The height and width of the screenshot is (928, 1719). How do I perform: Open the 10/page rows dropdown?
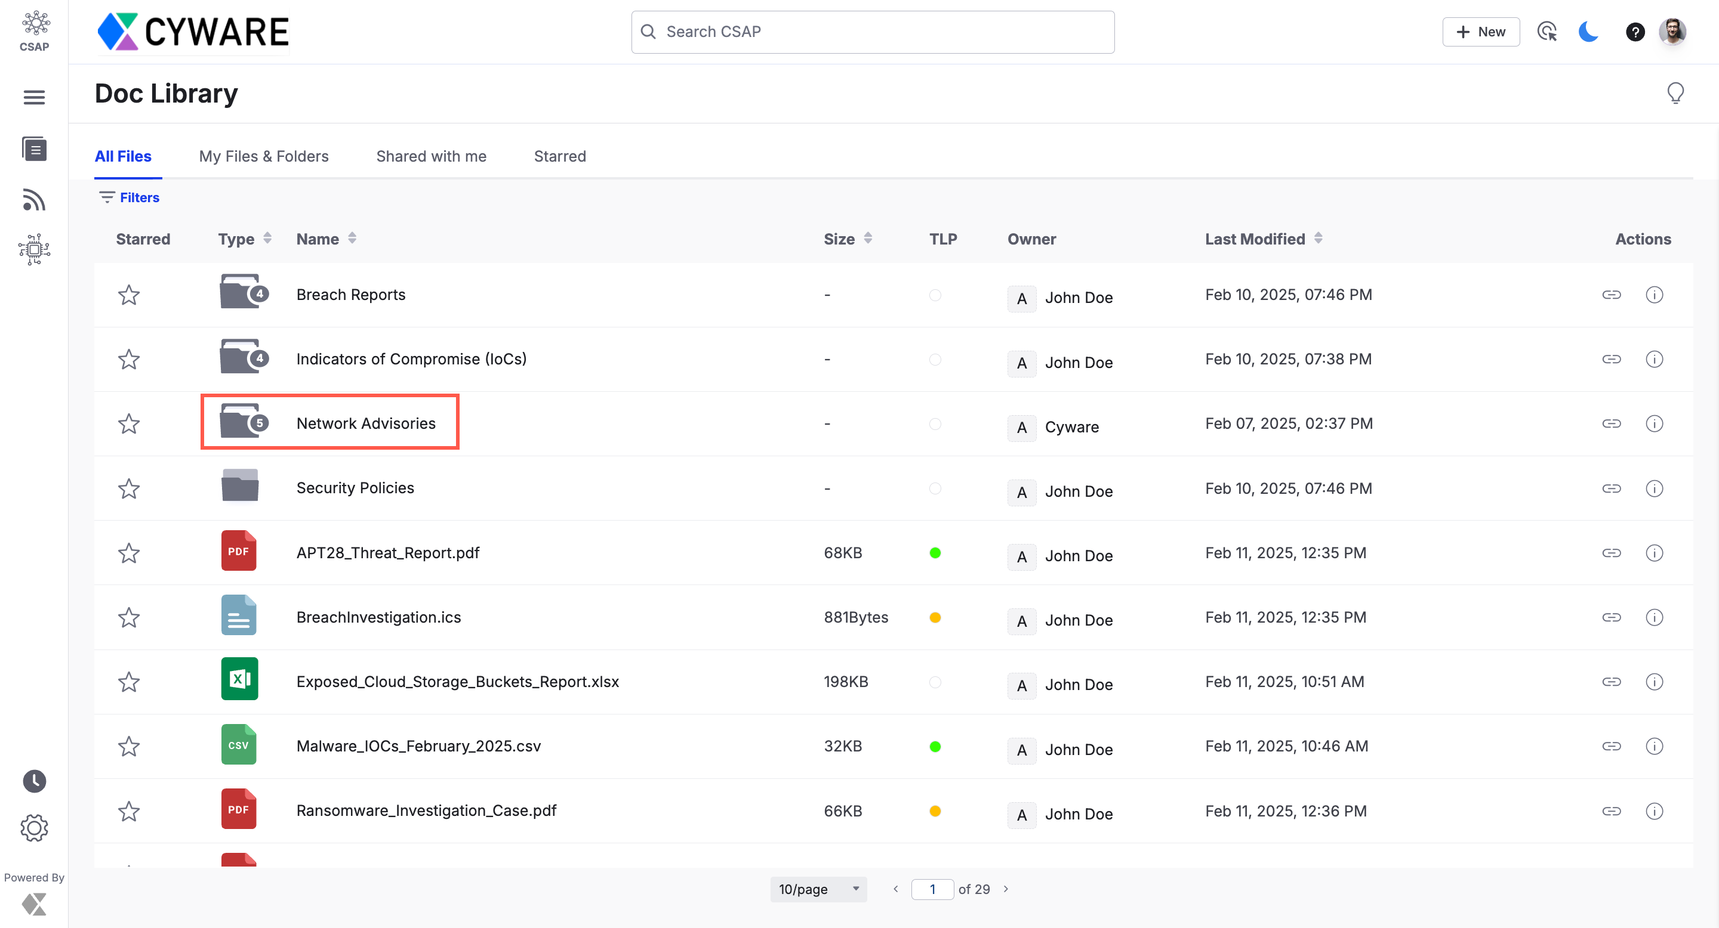(x=818, y=889)
